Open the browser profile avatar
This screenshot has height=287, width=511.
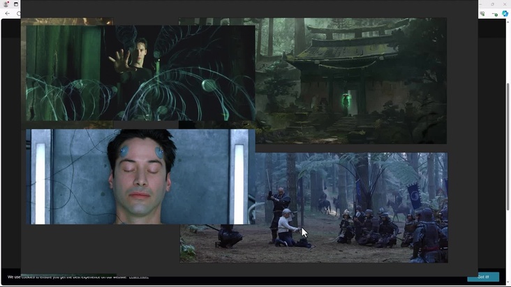6,4
